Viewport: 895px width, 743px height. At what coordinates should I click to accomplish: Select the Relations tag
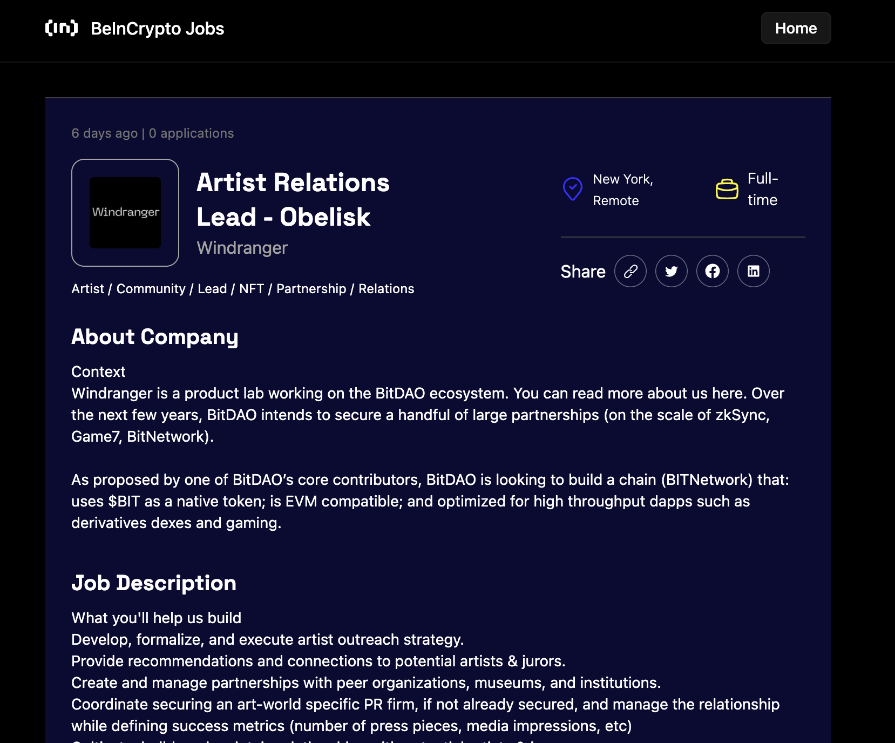point(386,289)
